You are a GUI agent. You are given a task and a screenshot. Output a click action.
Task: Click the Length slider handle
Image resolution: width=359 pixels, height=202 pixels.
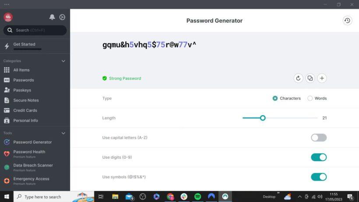click(x=263, y=118)
